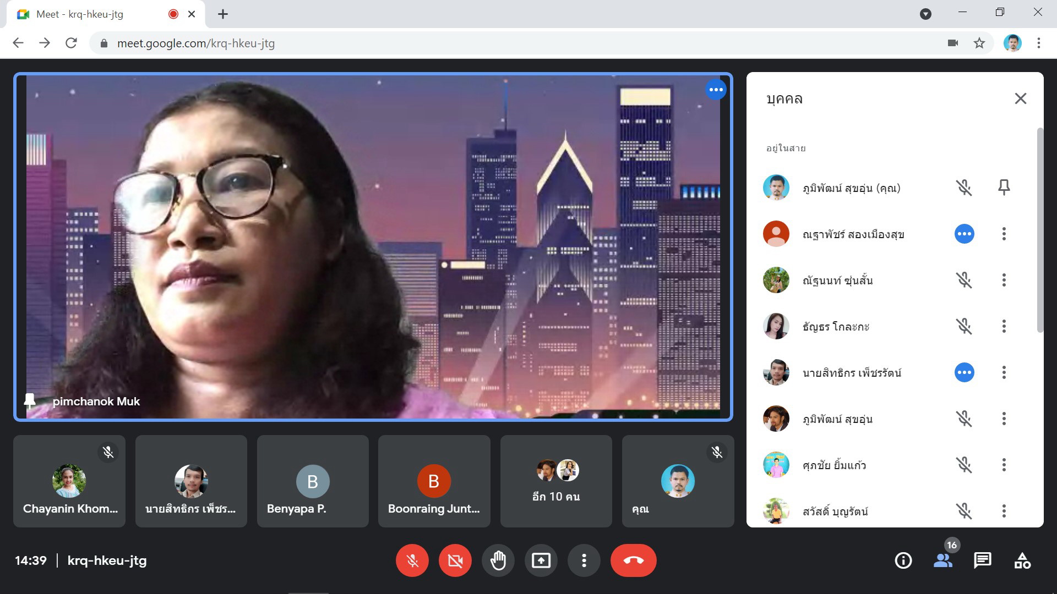Image resolution: width=1057 pixels, height=594 pixels.
Task: Open a new browser tab
Action: tap(222, 14)
